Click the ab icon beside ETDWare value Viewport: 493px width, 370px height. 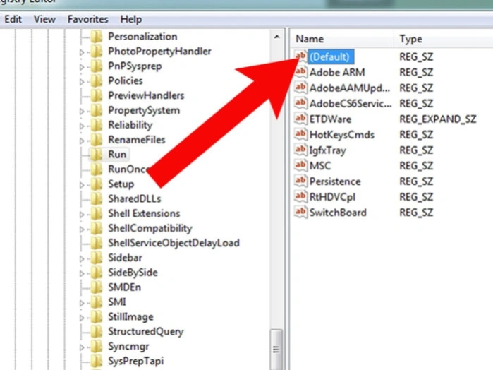[300, 119]
